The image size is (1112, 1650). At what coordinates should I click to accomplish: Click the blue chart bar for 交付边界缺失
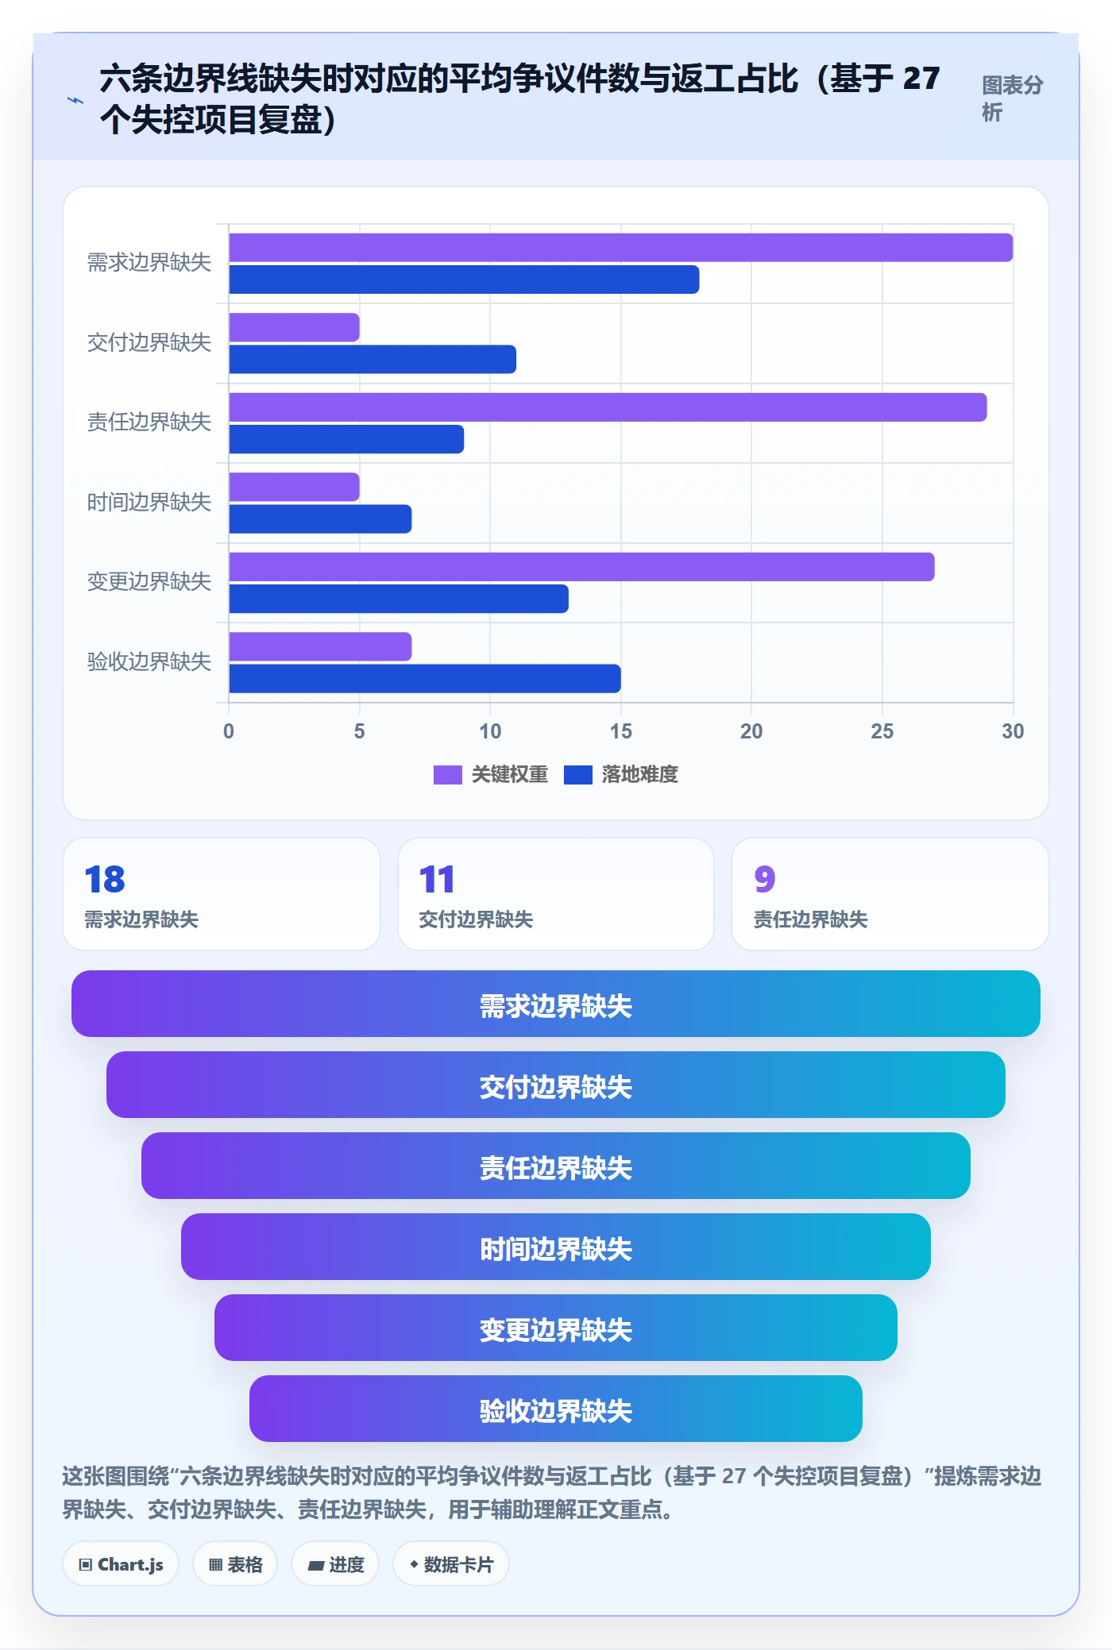(x=373, y=359)
